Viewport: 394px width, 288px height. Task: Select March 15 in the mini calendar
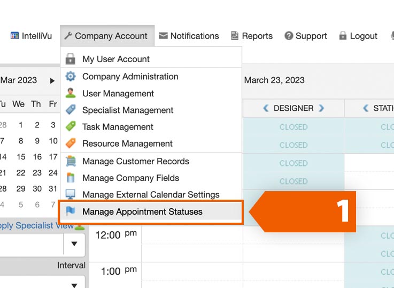tap(20, 157)
